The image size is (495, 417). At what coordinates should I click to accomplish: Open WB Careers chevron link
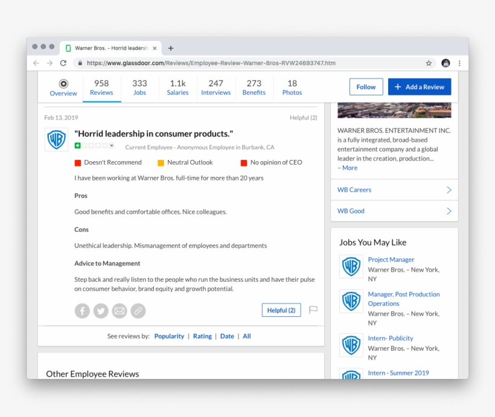(449, 190)
